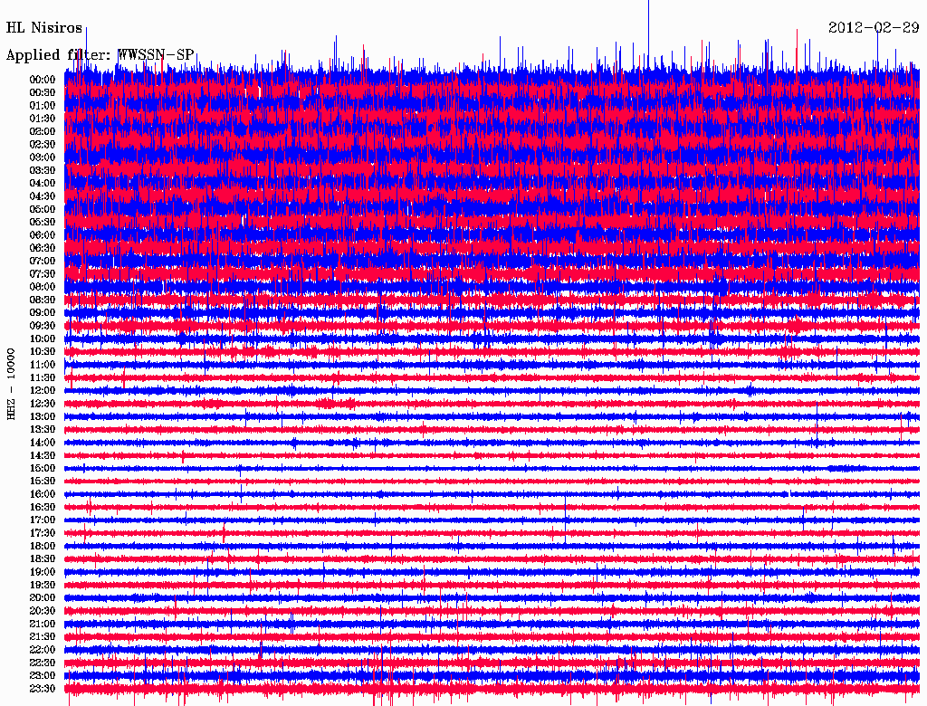Select the 01:30 time label
The height and width of the screenshot is (706, 927).
coord(43,119)
